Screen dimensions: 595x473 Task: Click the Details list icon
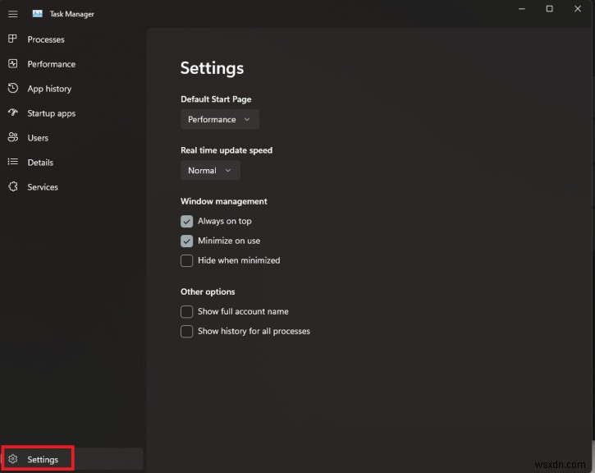coord(13,162)
